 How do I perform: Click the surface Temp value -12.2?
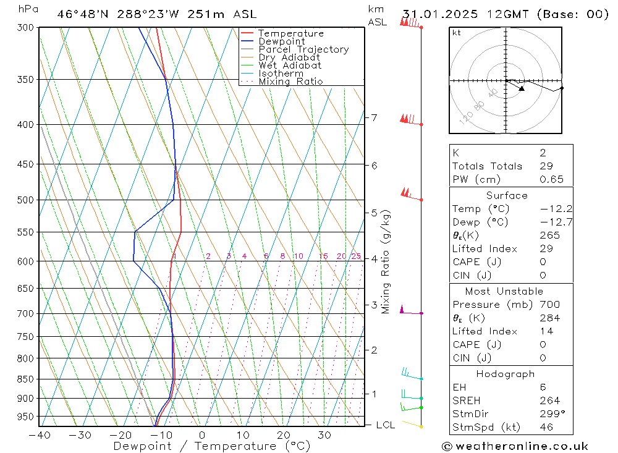(556, 209)
